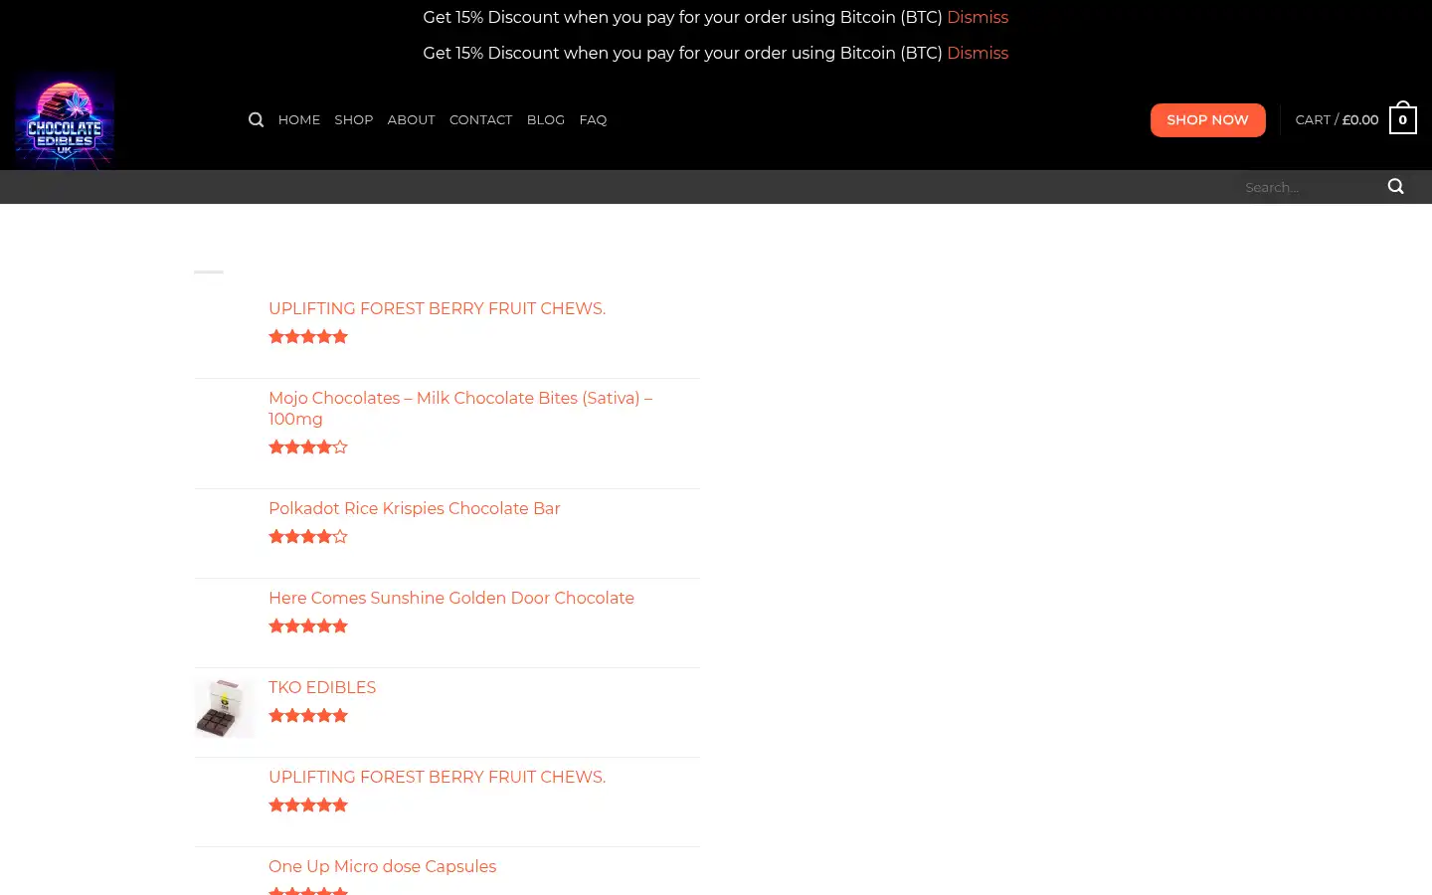Screen dimensions: 1432x895
Task: Open Mojo Chocolates Milk Chocolate Bites product
Action: coord(460,408)
